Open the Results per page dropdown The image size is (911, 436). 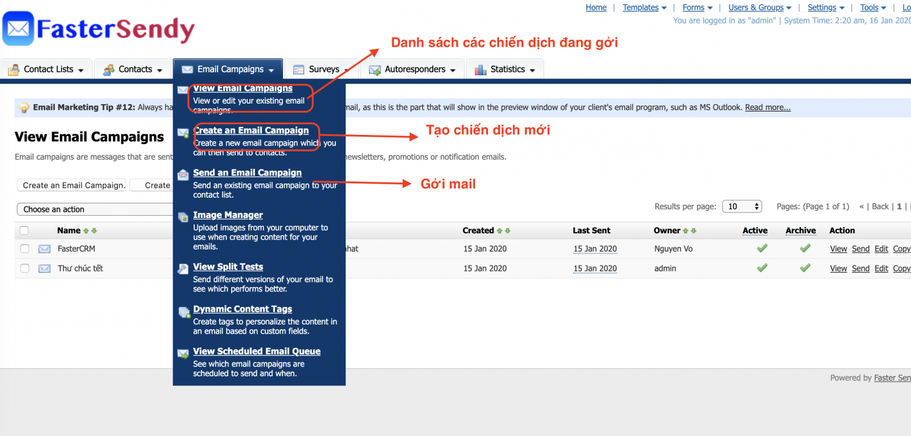click(x=742, y=207)
